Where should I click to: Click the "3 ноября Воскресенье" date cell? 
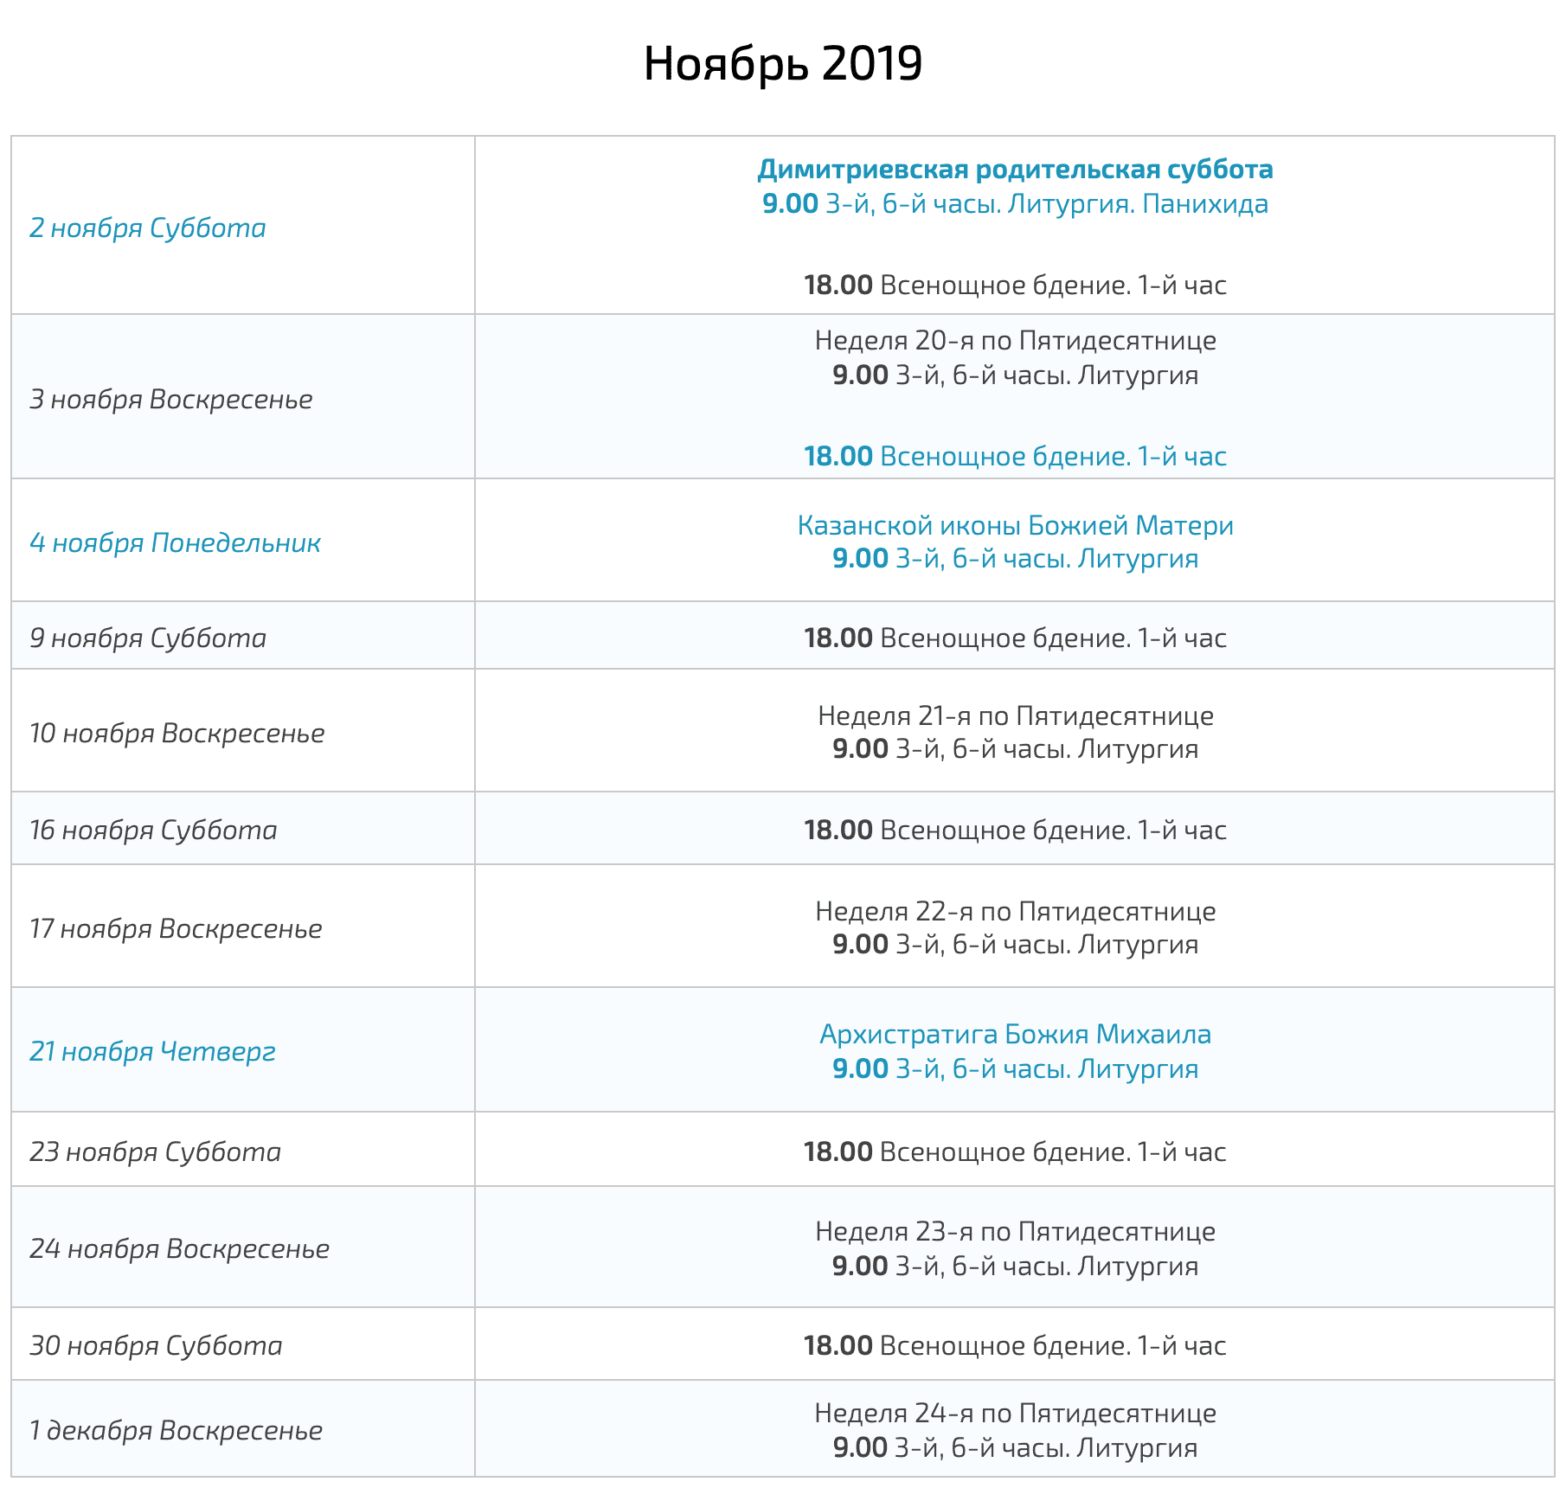[171, 399]
